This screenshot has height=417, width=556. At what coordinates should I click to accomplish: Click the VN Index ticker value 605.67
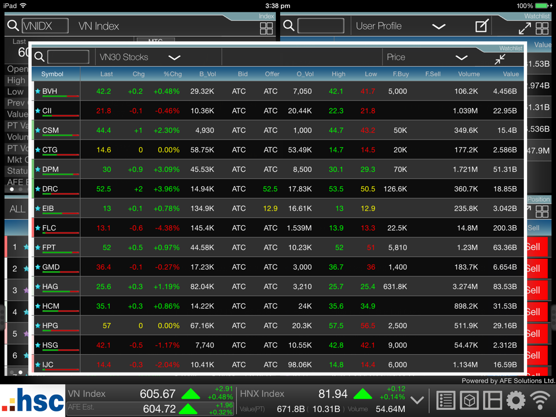pos(157,394)
